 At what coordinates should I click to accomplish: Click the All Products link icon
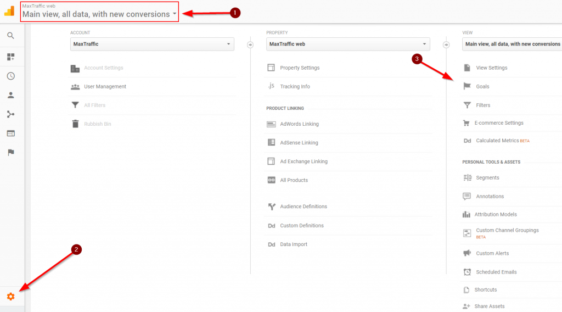coord(271,180)
